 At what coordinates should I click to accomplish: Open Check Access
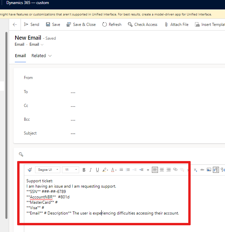pos(142,25)
